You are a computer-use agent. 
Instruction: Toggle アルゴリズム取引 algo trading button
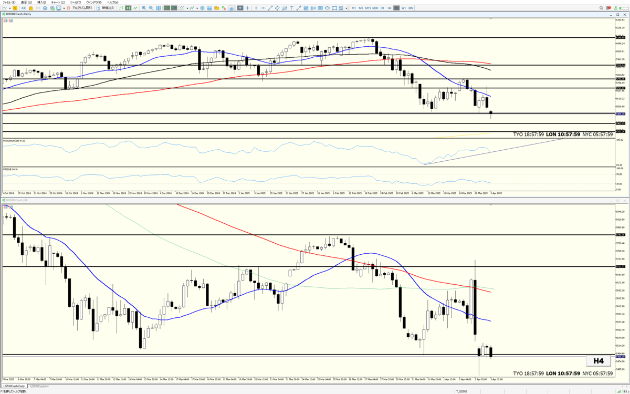[x=80, y=8]
